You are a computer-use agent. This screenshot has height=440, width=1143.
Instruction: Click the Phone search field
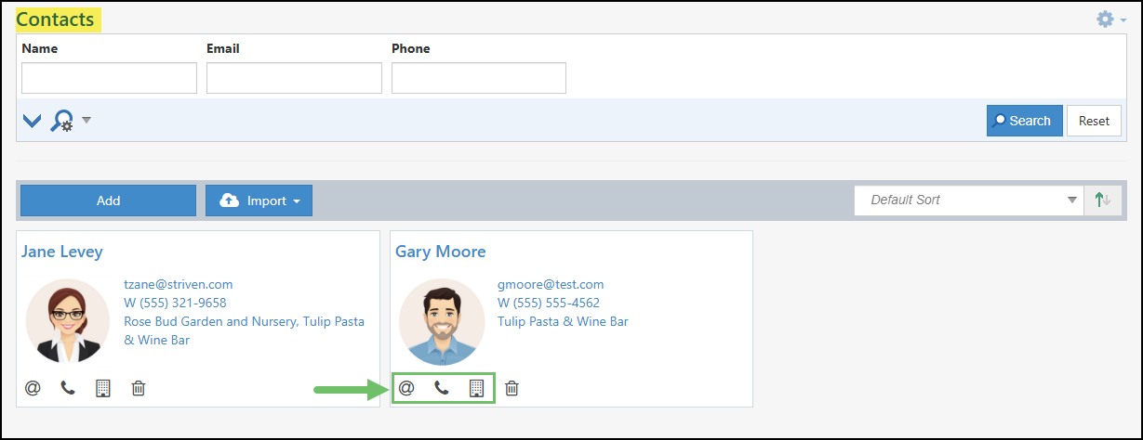[479, 78]
